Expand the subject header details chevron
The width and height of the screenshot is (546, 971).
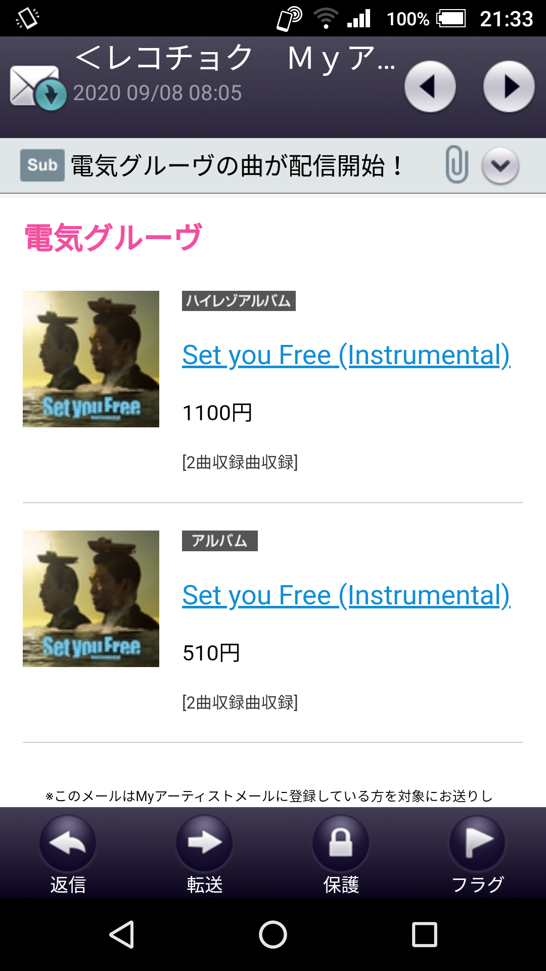pos(500,165)
